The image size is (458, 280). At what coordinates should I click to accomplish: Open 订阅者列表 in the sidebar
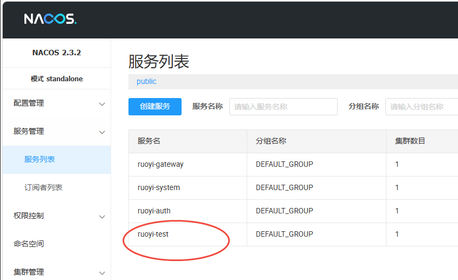pyautogui.click(x=43, y=187)
